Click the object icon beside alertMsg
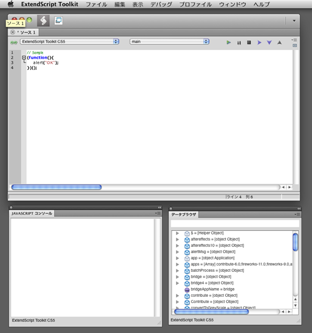The height and width of the screenshot is (333, 312). point(187,253)
